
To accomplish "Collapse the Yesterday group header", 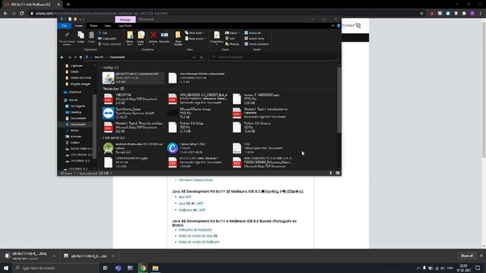I will tap(100, 89).
